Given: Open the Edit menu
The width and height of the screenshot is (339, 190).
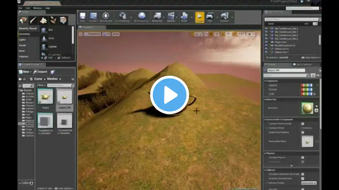Looking at the screenshot, I should 28,8.
